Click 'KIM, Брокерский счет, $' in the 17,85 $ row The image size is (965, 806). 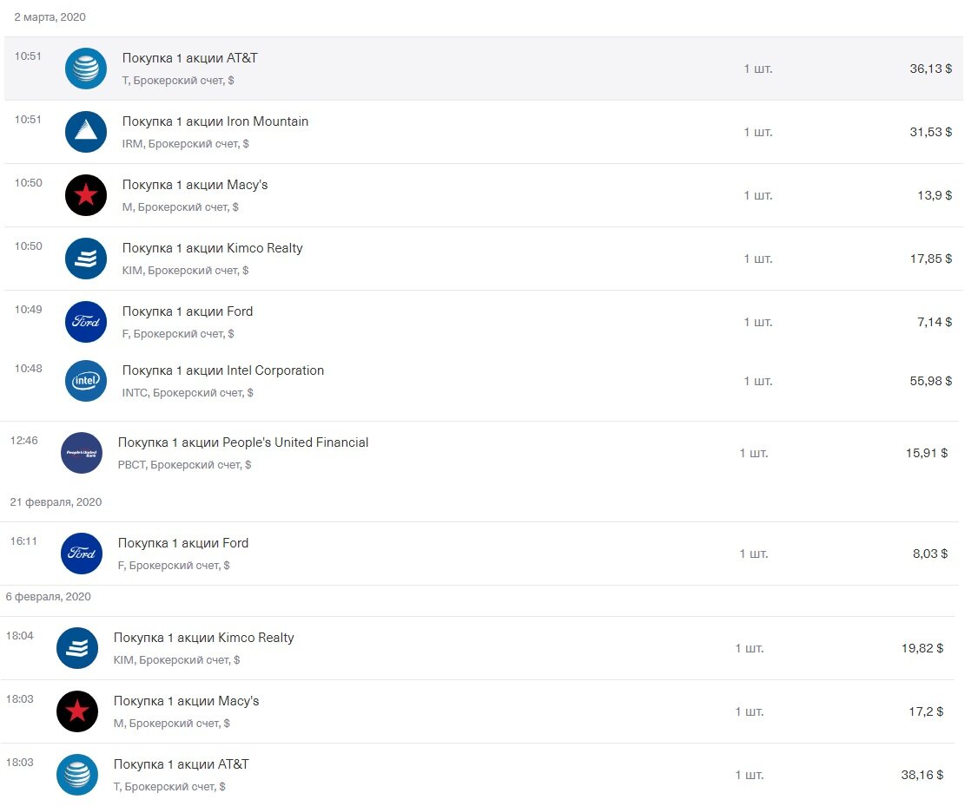pos(185,271)
